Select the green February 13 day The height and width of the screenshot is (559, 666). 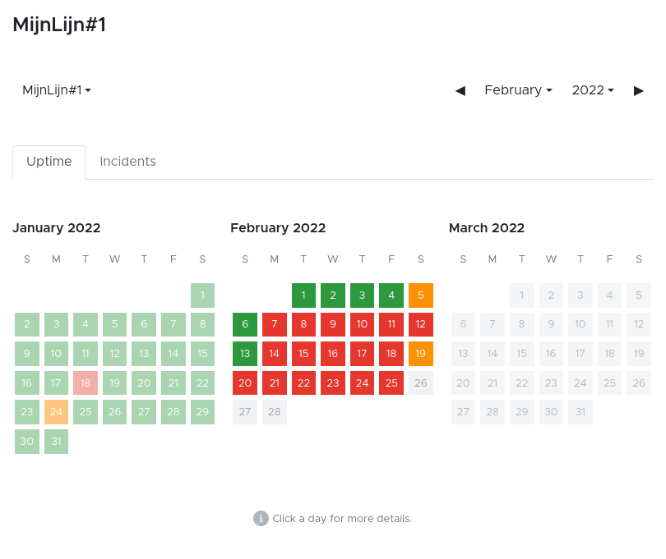click(245, 354)
